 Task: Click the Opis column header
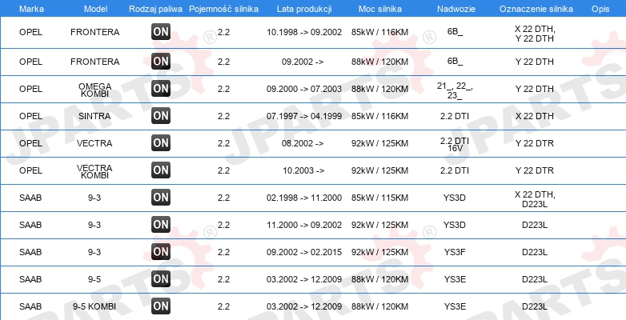[x=600, y=9]
